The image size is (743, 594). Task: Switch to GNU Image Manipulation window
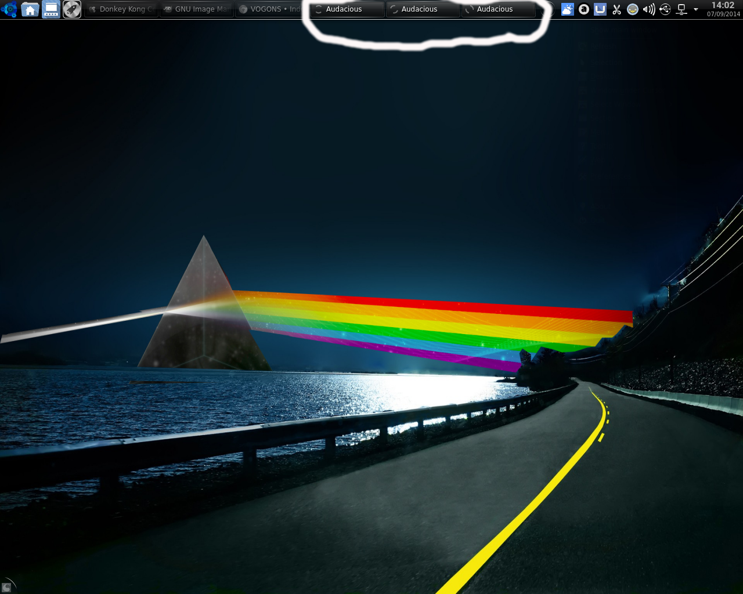pos(197,9)
